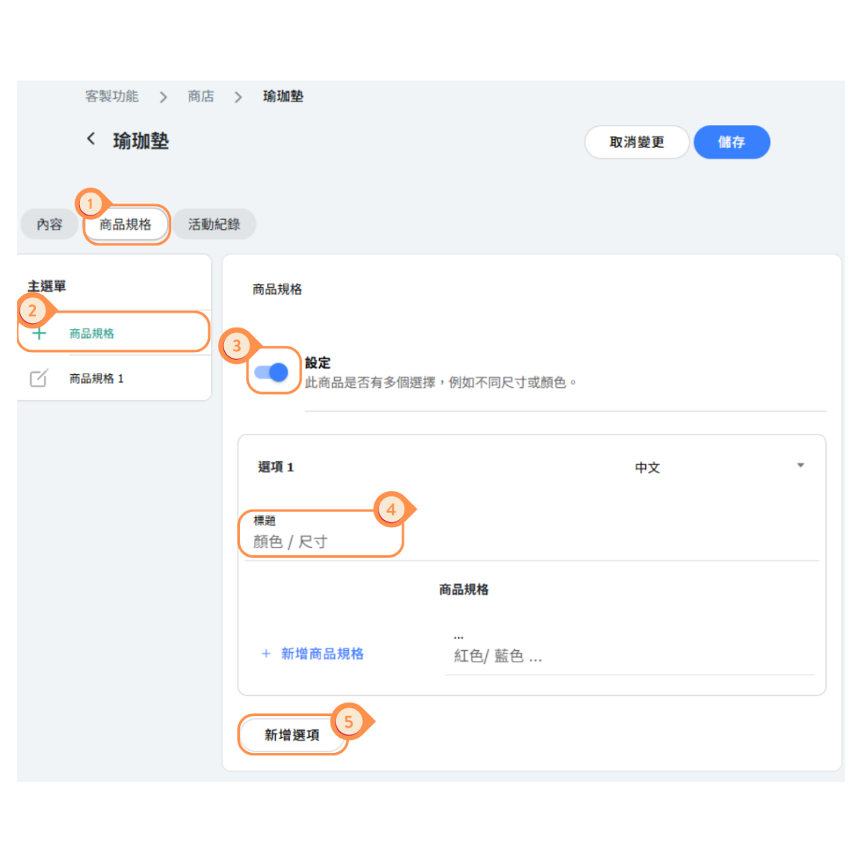Click the 新增商品規格 link

323,654
